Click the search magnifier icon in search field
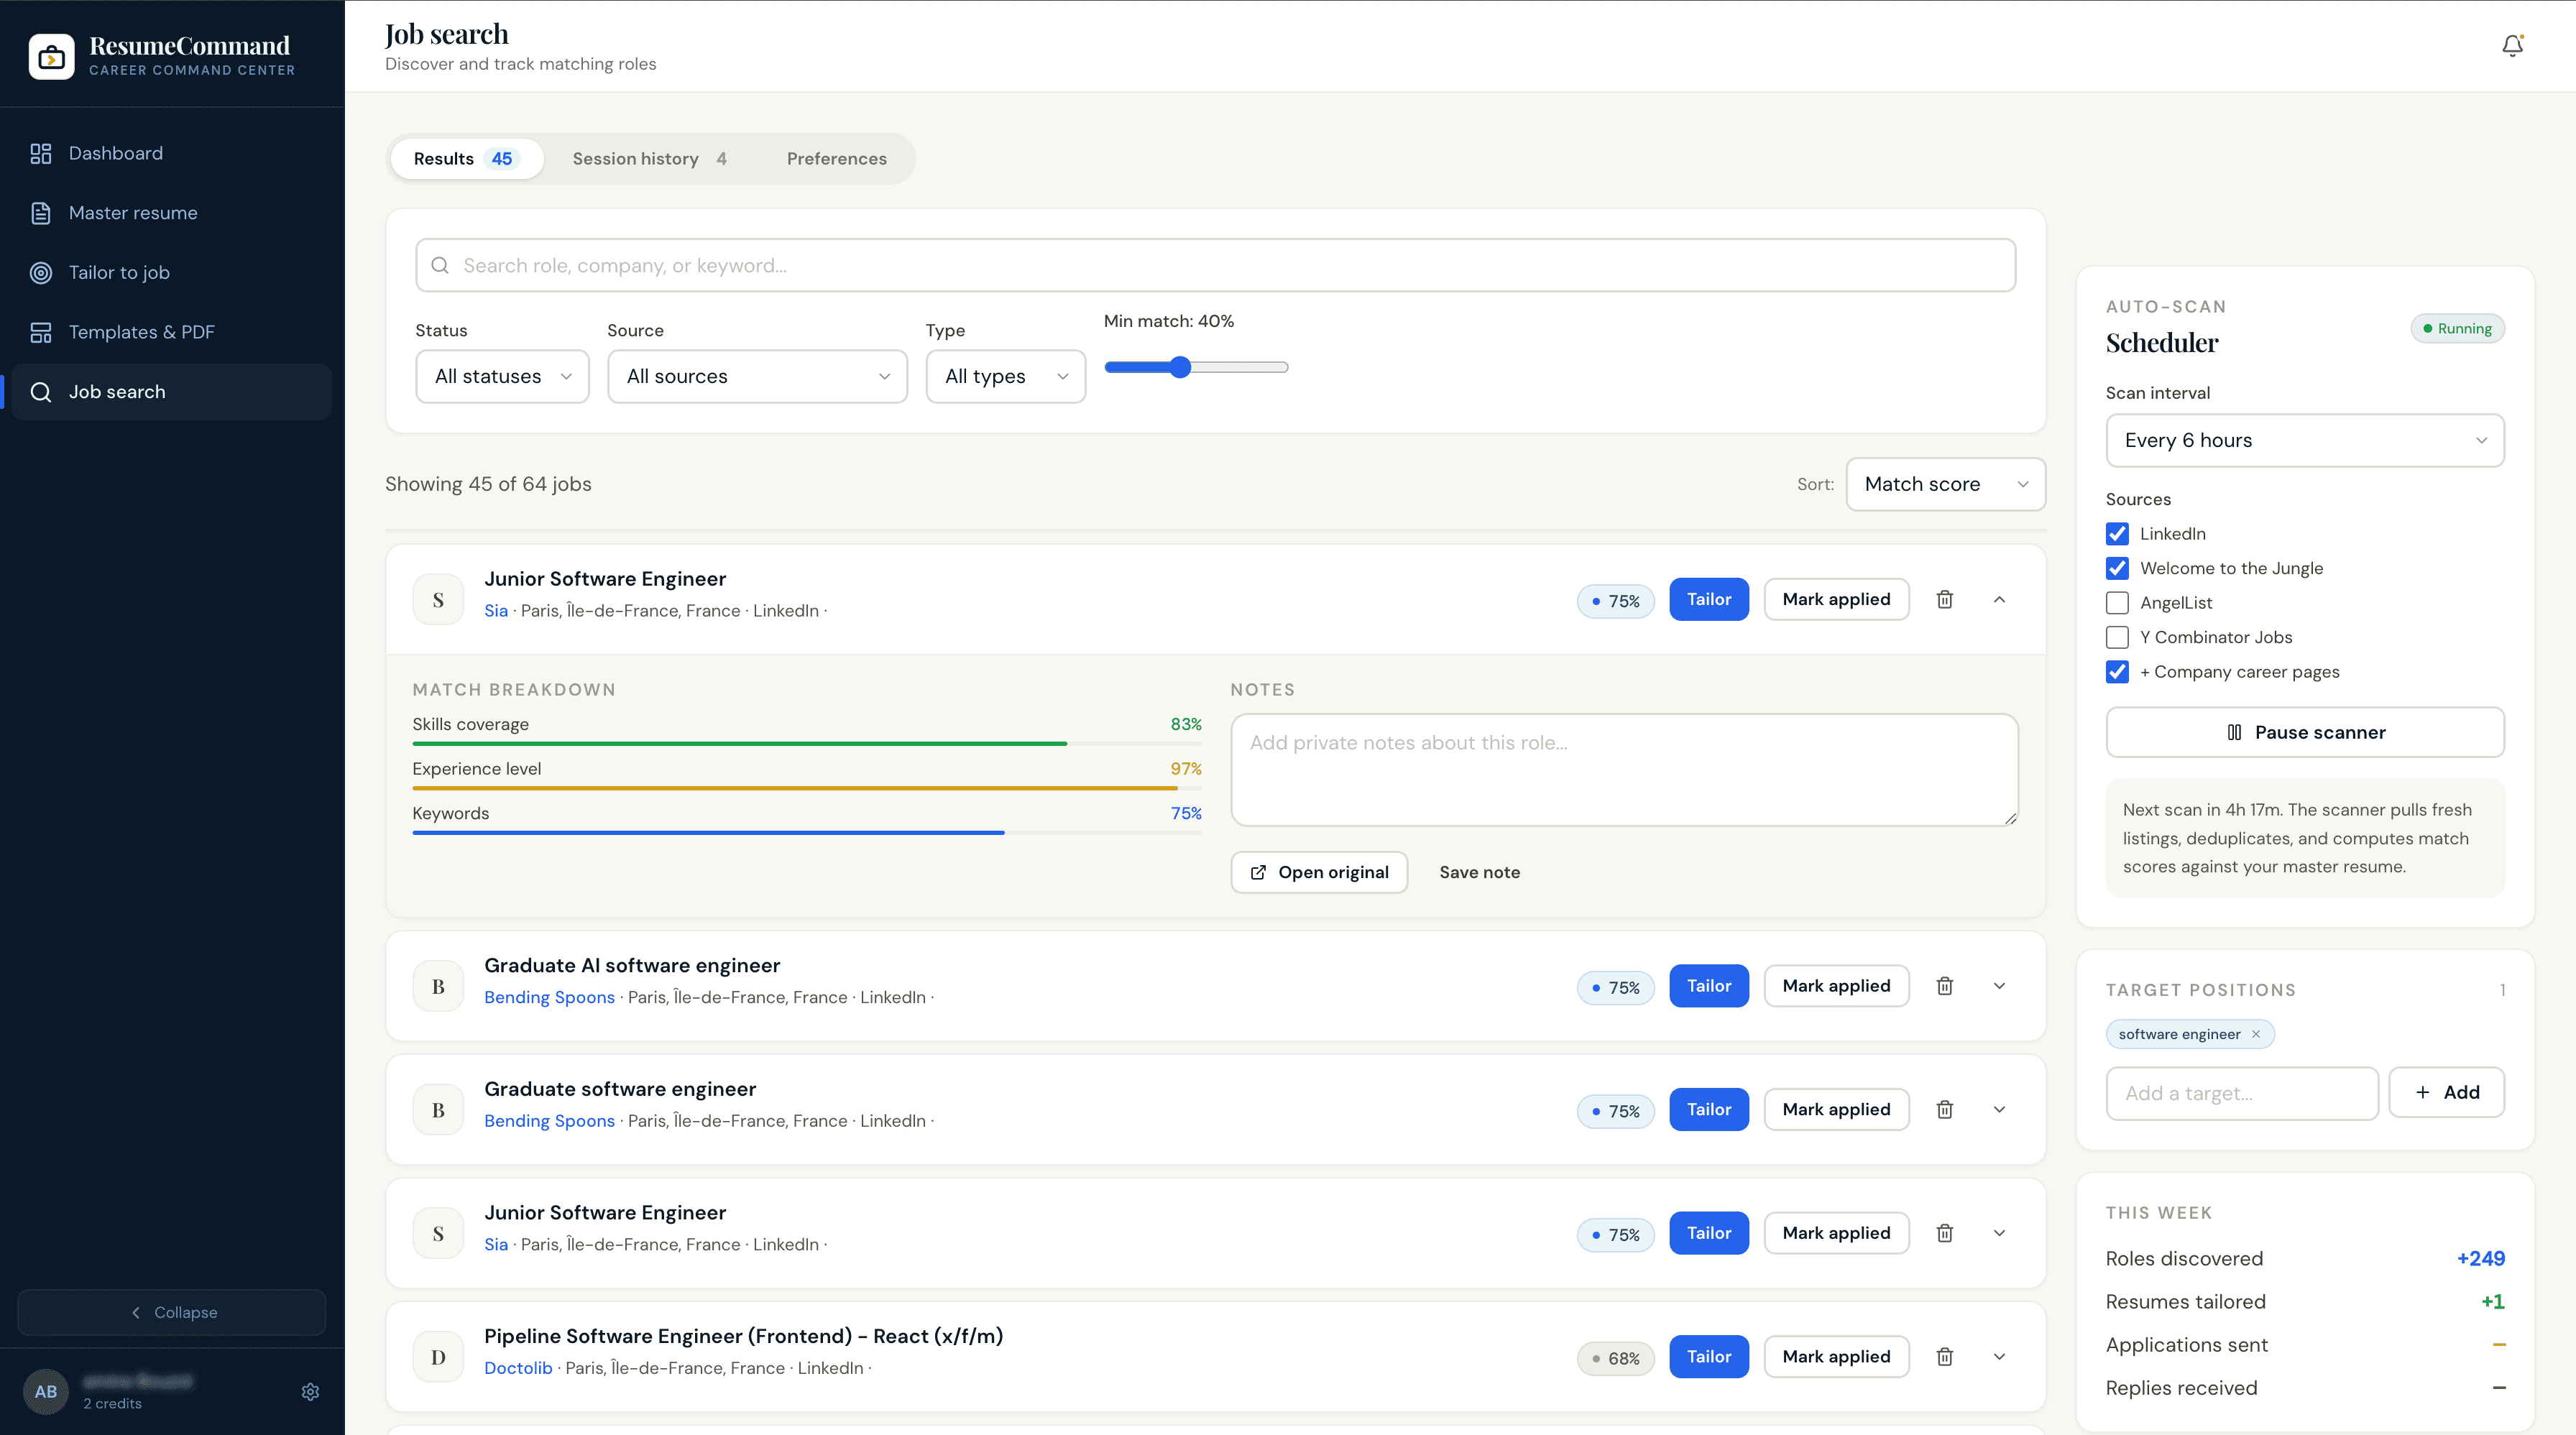The width and height of the screenshot is (2576, 1435). [x=439, y=265]
